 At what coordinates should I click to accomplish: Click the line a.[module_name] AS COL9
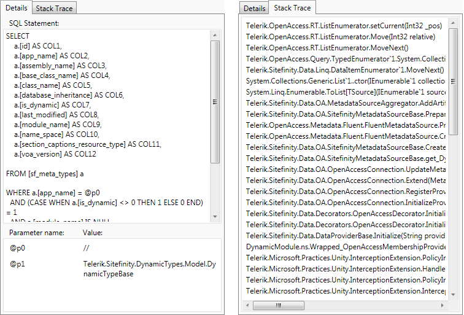58,124
